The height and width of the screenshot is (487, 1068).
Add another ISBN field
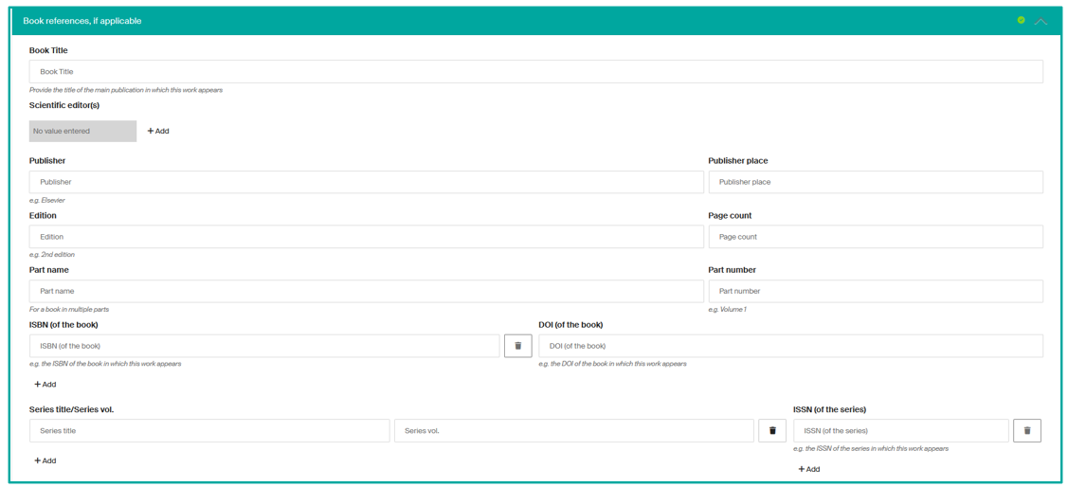pyautogui.click(x=45, y=385)
